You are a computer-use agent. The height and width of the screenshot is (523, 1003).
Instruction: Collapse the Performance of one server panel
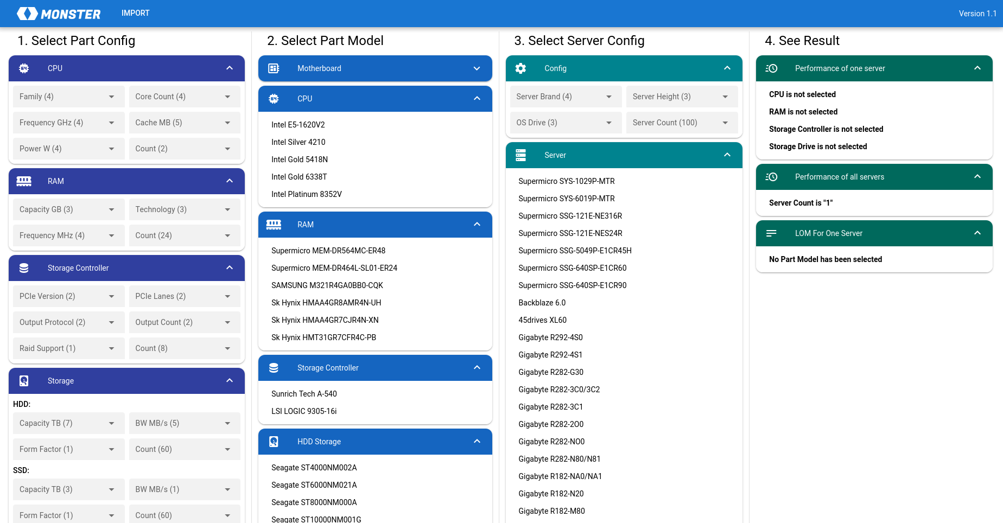[977, 68]
